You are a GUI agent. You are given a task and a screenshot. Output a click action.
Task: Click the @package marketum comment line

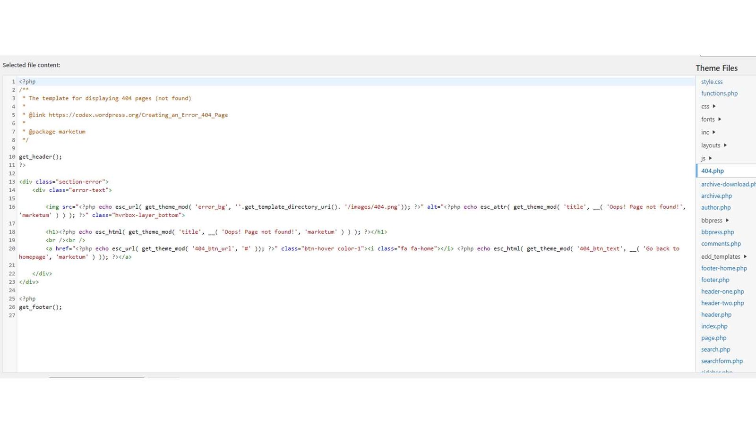[54, 132]
